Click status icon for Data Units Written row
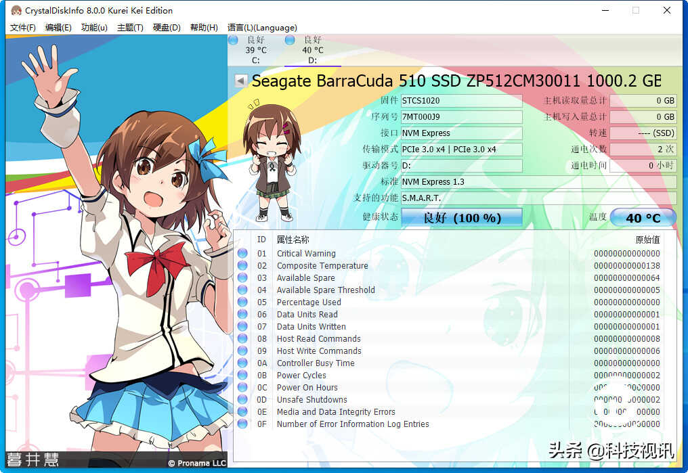This screenshot has width=688, height=473. 242,326
